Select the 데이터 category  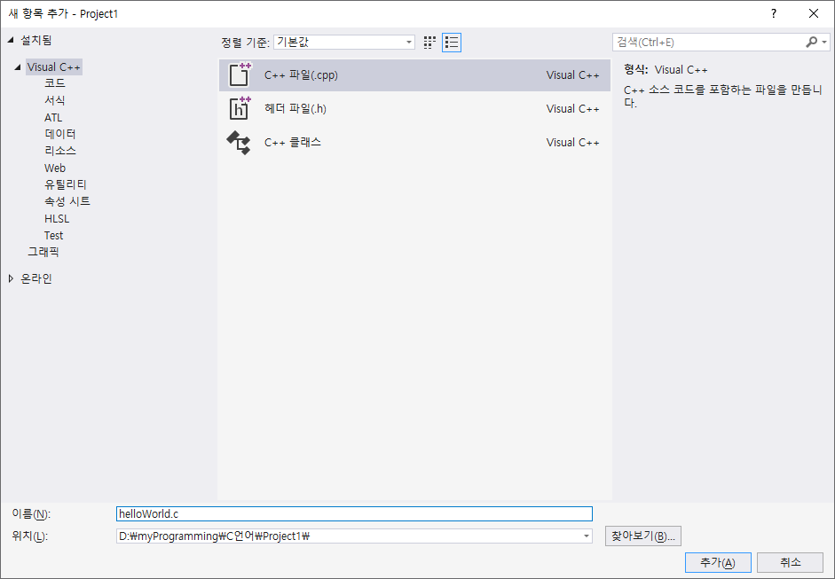pyautogui.click(x=60, y=134)
